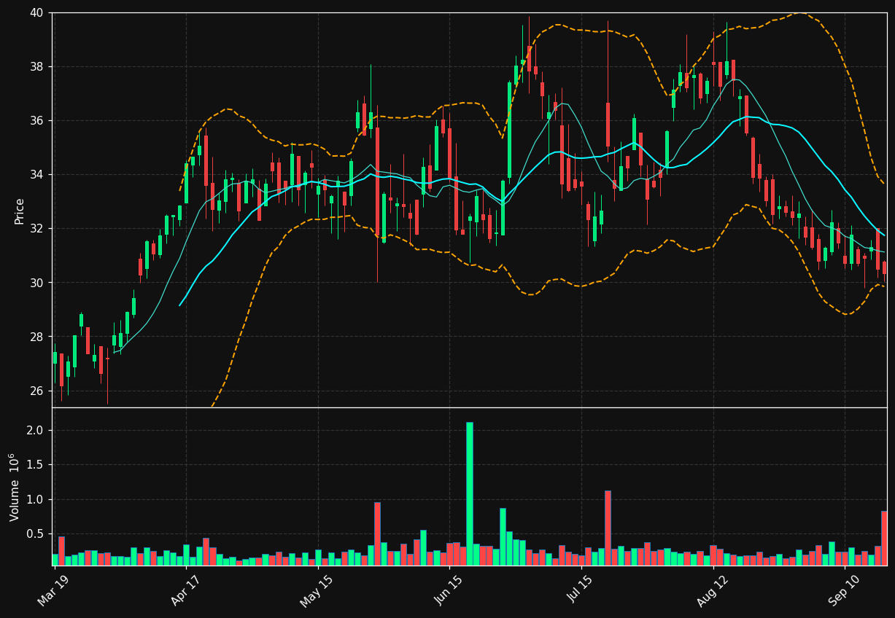
Task: Click the 1.5 volume axis label
Action: click(35, 464)
